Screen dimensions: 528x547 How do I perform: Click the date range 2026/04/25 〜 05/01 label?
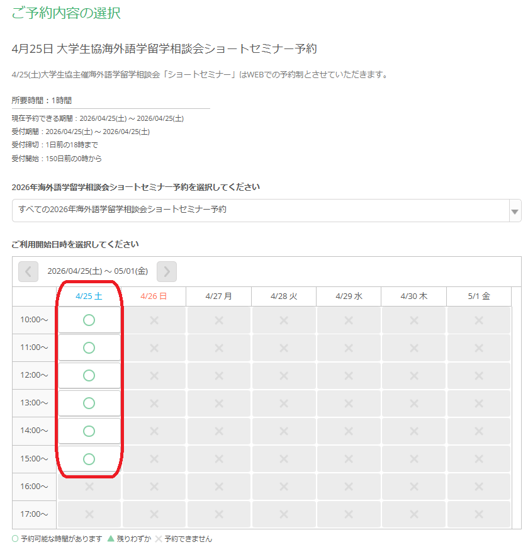click(98, 271)
